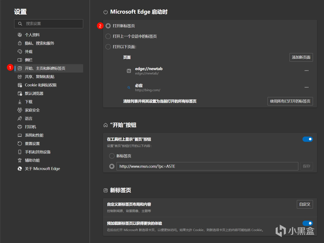Screen dimensions: 324x243
Task: Click the 下载 download arrow icon
Action: (x=20, y=102)
